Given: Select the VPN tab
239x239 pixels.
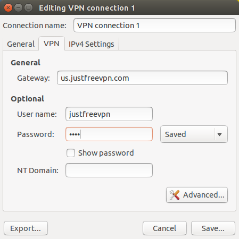Looking at the screenshot, I should pyautogui.click(x=52, y=44).
